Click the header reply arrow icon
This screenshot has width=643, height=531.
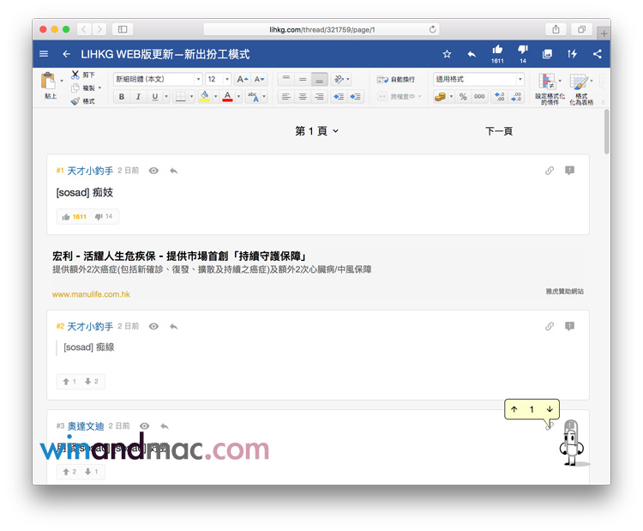point(472,54)
